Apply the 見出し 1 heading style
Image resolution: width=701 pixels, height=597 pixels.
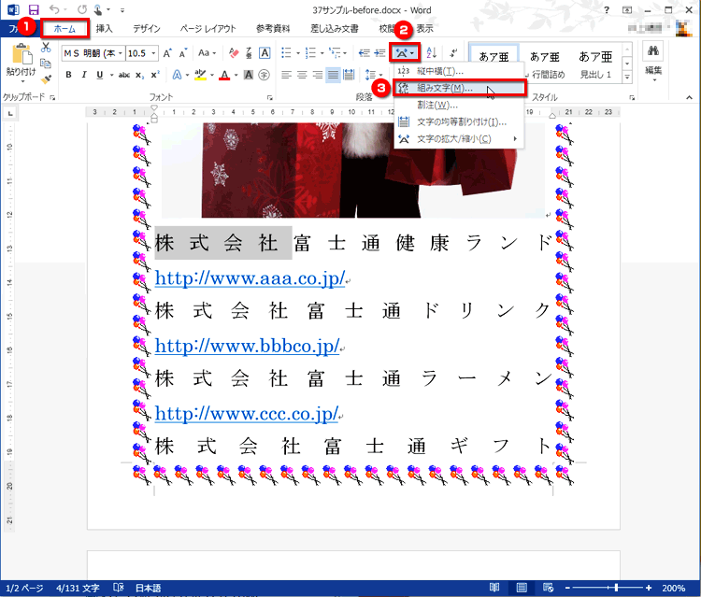[x=595, y=63]
